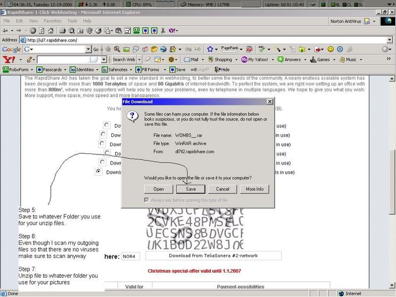The height and width of the screenshot is (297, 396).
Task: Expand the Yahoo Search Web dropdown arrow
Action: click(x=139, y=59)
